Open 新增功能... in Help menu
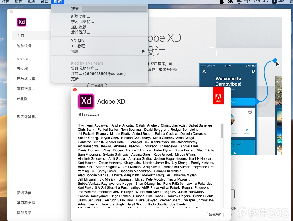The image size is (293, 221). [100, 16]
